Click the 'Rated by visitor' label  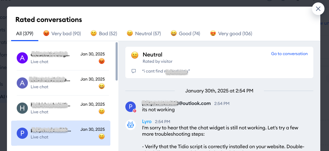pos(158,61)
